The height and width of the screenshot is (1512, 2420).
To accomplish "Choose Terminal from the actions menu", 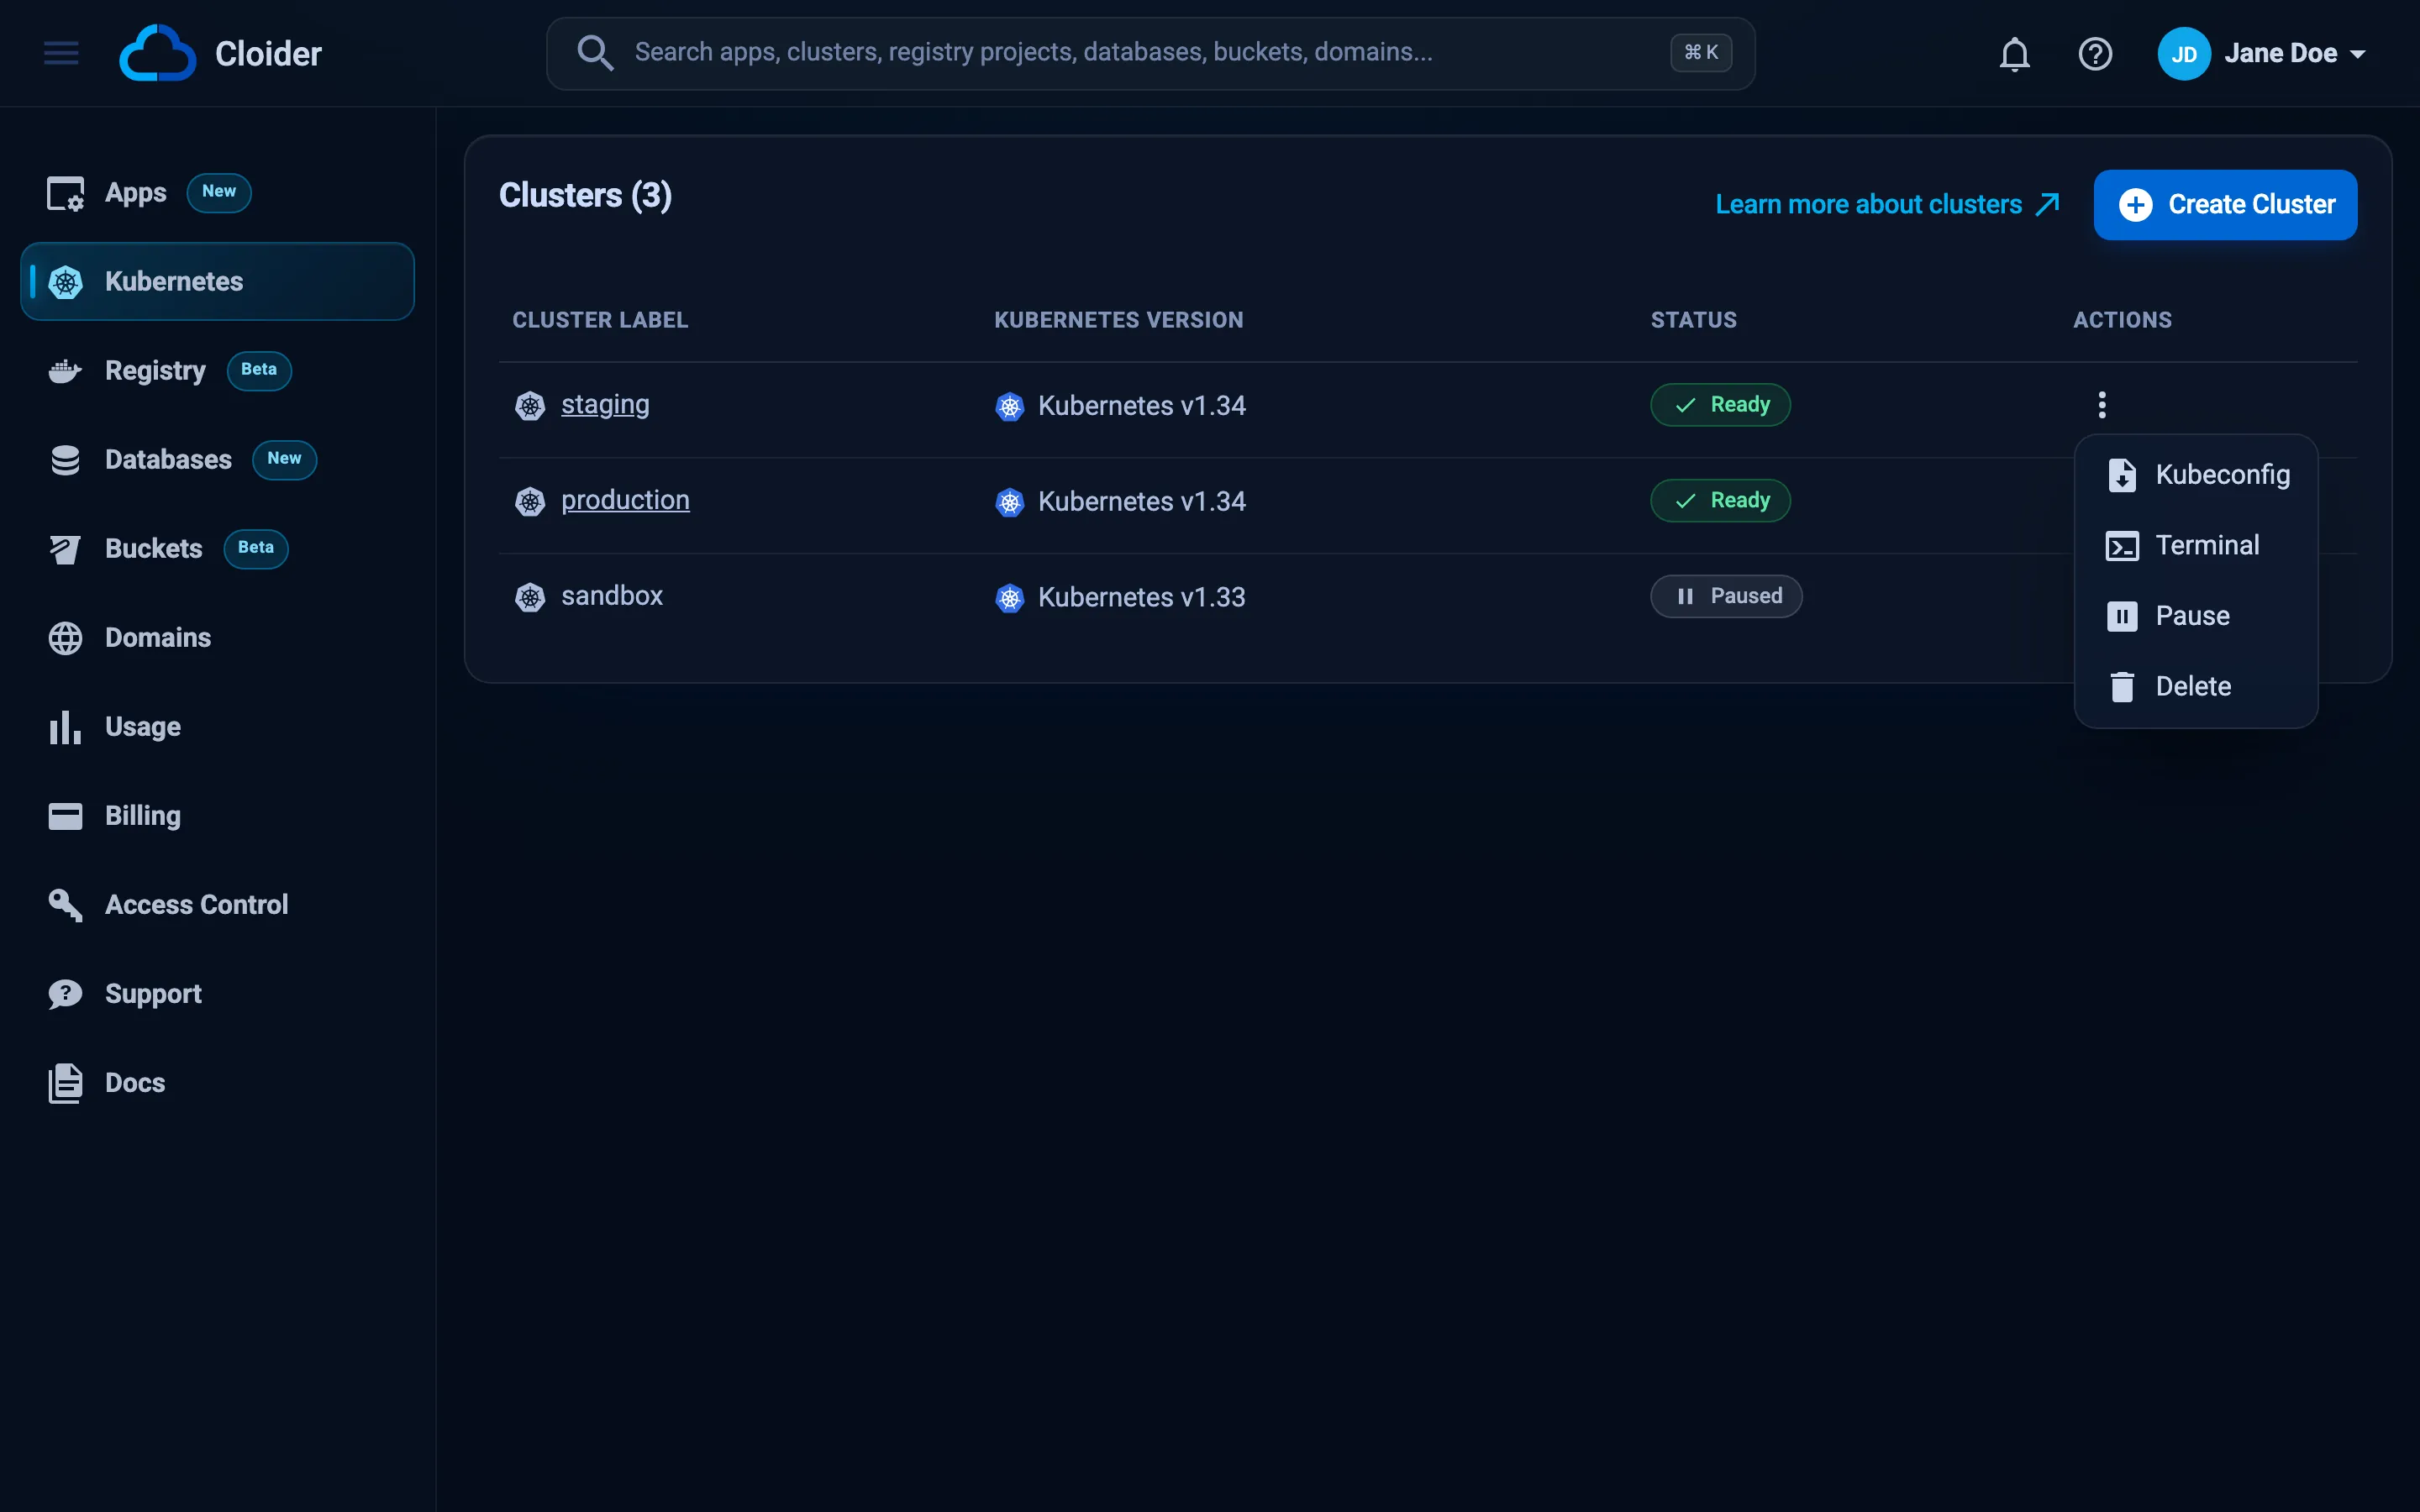I will pyautogui.click(x=2196, y=545).
